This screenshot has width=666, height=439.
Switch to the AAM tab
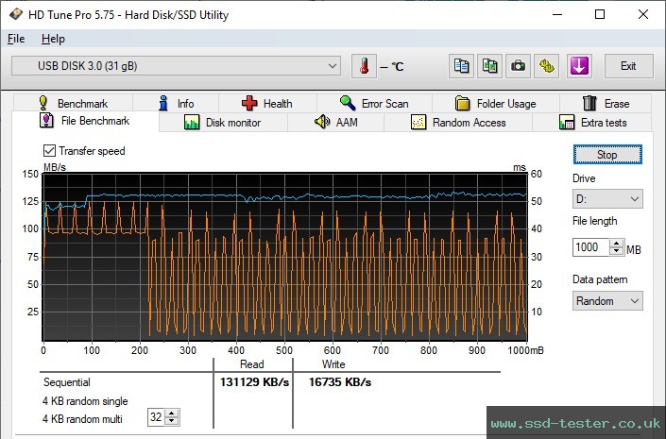click(x=336, y=123)
